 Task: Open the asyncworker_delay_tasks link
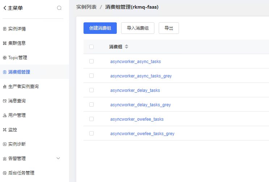pos(135,90)
